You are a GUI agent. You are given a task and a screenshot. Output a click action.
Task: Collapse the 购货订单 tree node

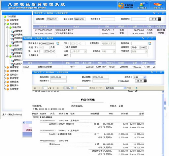pyautogui.click(x=7, y=27)
